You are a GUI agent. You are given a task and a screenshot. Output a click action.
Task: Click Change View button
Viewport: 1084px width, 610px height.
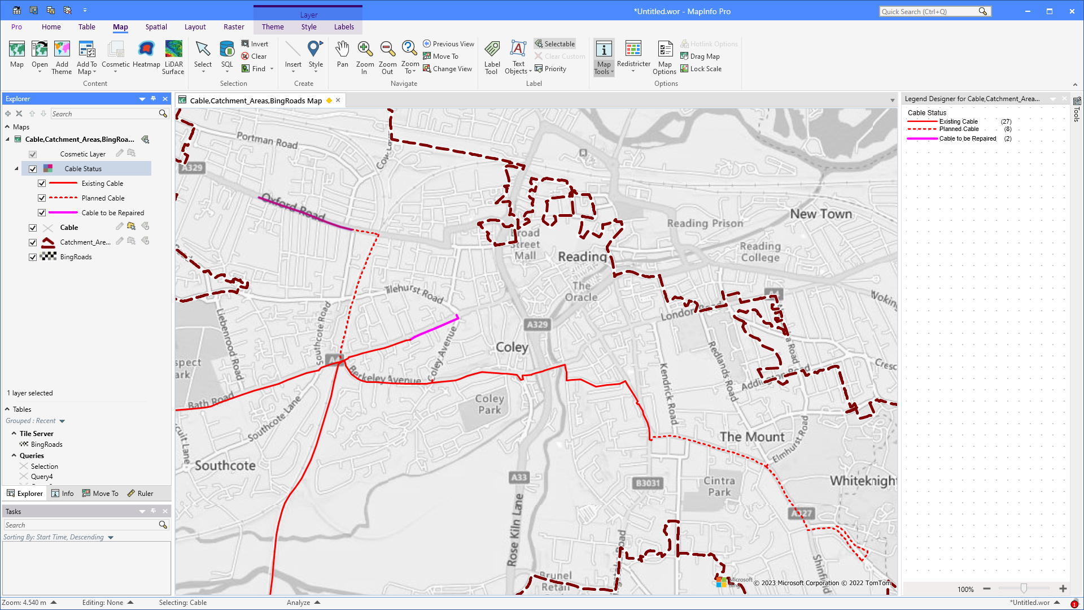[x=448, y=68]
